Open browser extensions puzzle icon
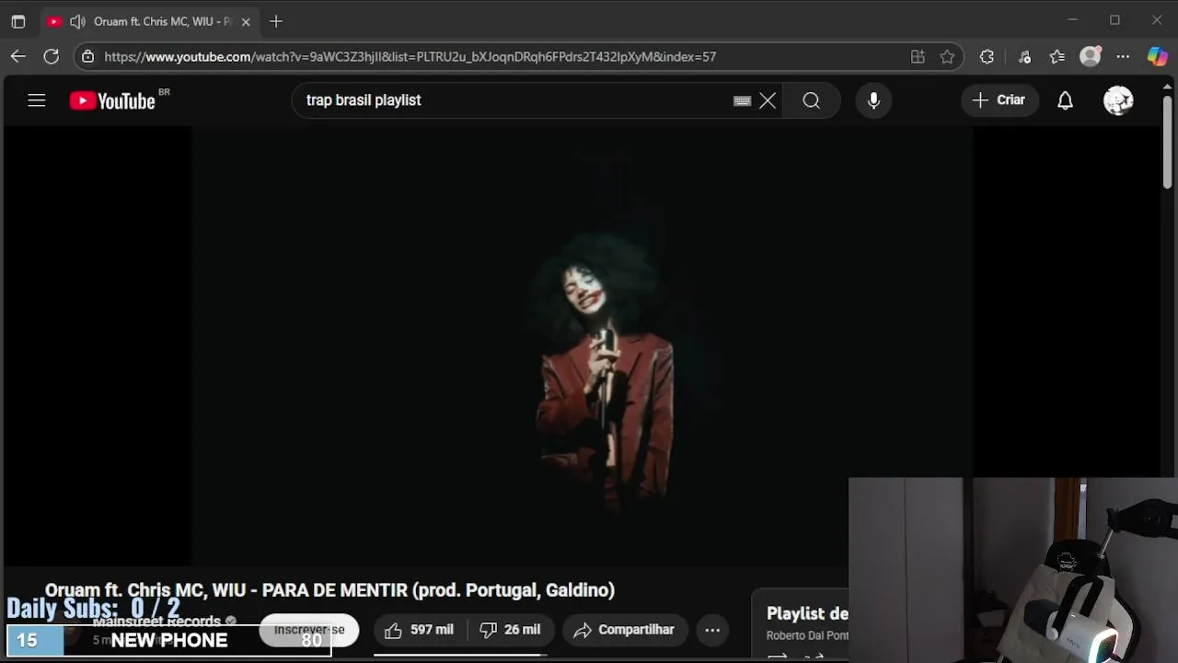Screen dimensions: 1178x663 pyautogui.click(x=987, y=56)
